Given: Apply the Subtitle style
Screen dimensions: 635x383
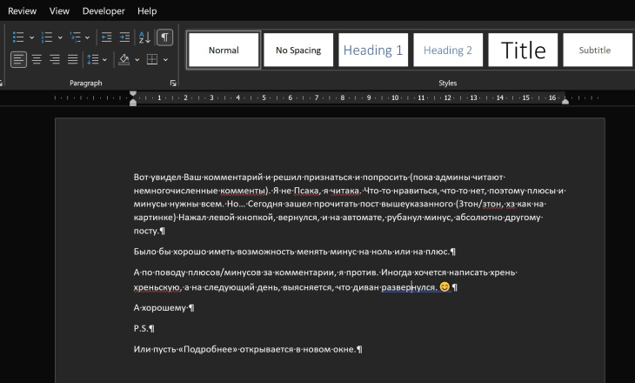Looking at the screenshot, I should [598, 50].
